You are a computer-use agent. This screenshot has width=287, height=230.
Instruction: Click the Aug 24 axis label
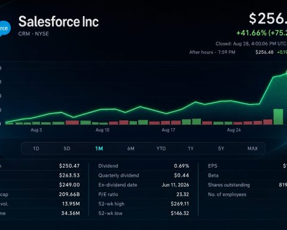[x=234, y=130]
